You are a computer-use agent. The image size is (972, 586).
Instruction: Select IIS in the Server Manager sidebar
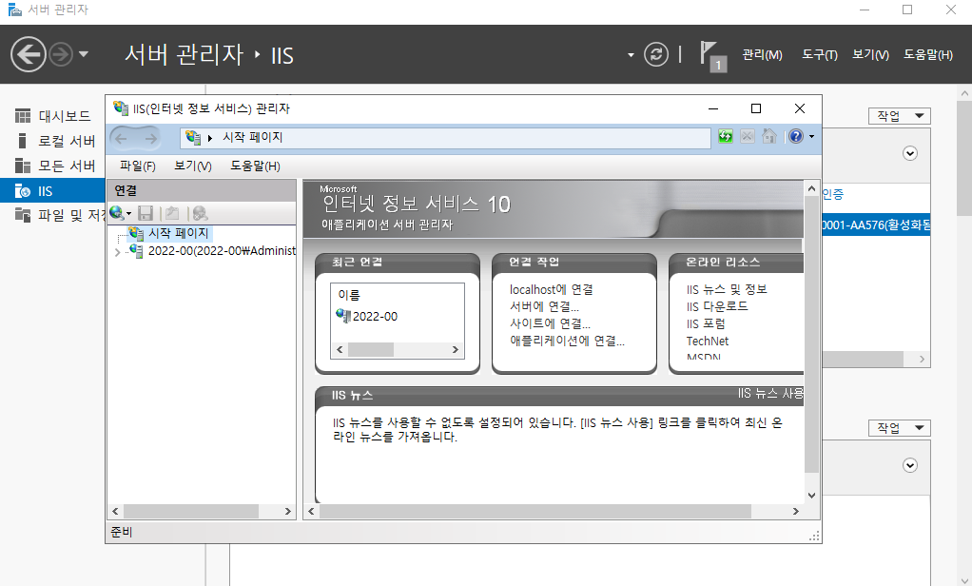coord(52,190)
